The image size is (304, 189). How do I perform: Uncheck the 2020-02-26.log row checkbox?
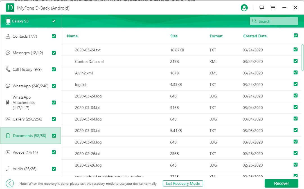296,165
